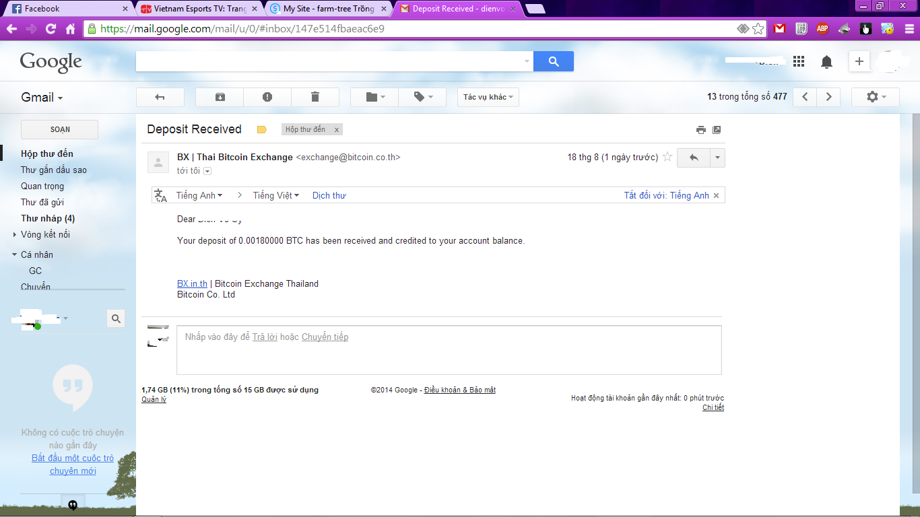Reload the page
Viewport: 920px width, 517px height.
point(51,29)
